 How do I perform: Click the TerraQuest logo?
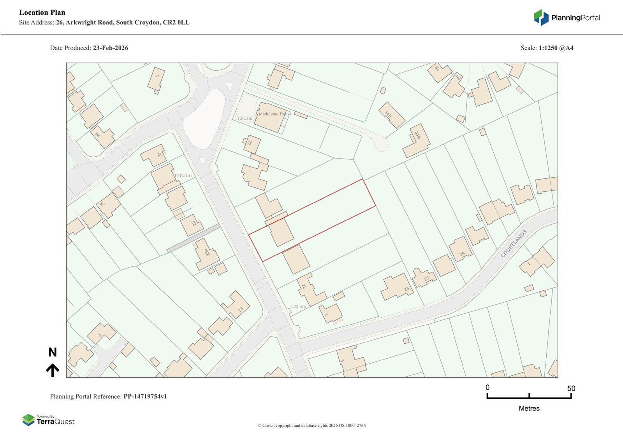(x=48, y=420)
